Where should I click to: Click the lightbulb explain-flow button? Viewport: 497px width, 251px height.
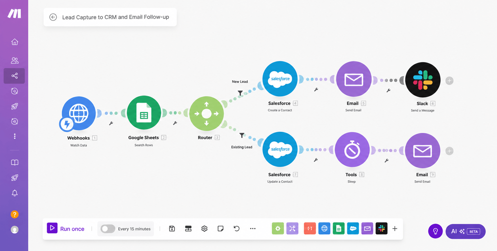(435, 231)
